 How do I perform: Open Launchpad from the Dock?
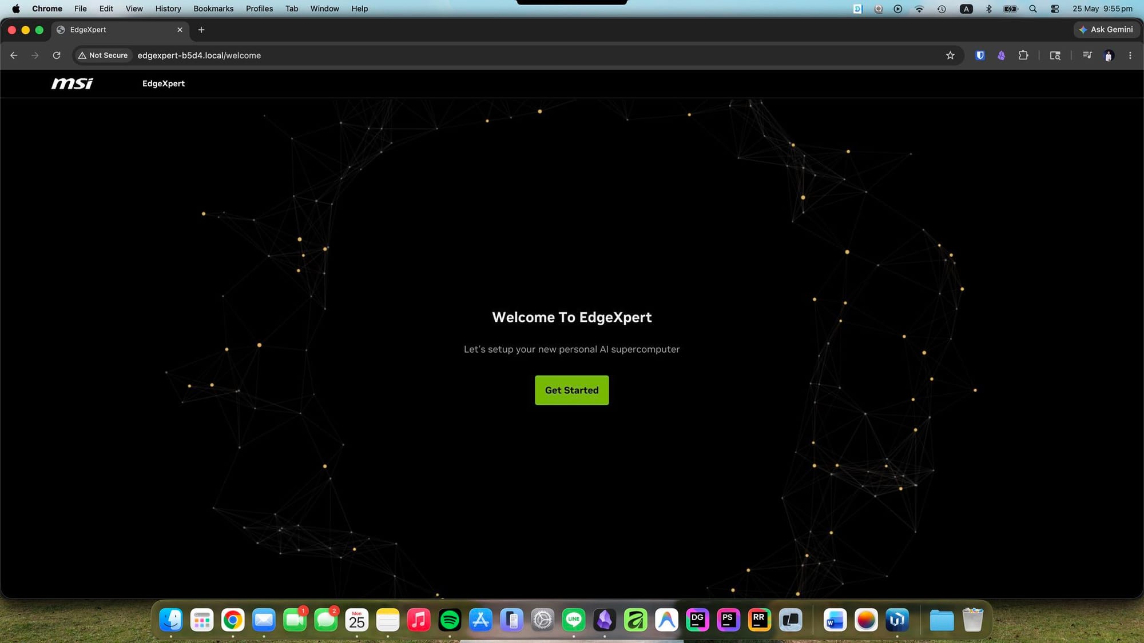202,620
